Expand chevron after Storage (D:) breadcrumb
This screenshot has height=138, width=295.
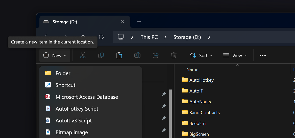209,37
